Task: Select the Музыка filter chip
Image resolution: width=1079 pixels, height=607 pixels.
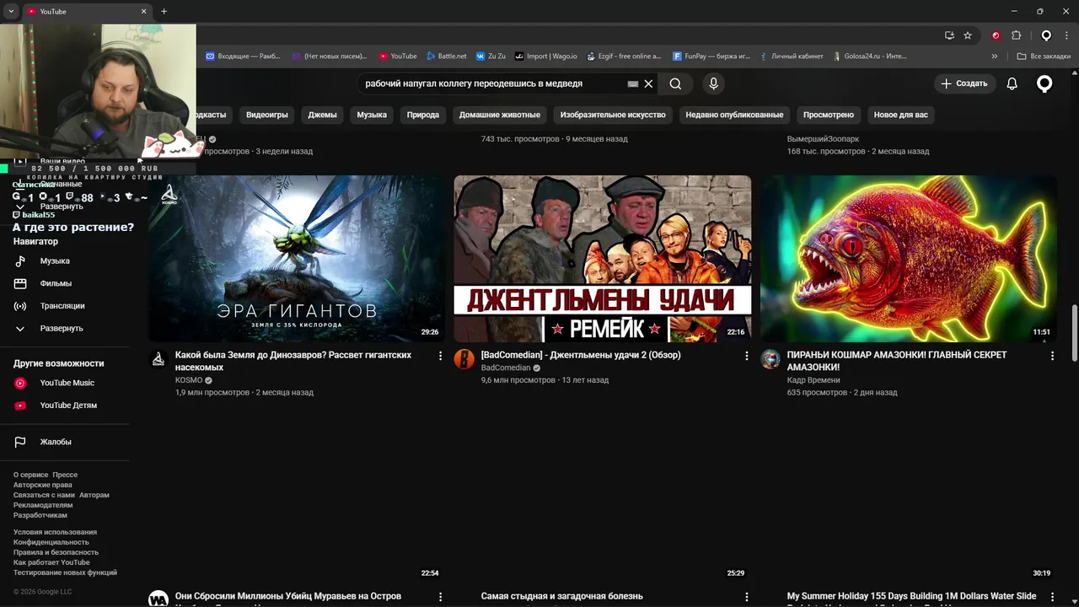Action: click(372, 115)
